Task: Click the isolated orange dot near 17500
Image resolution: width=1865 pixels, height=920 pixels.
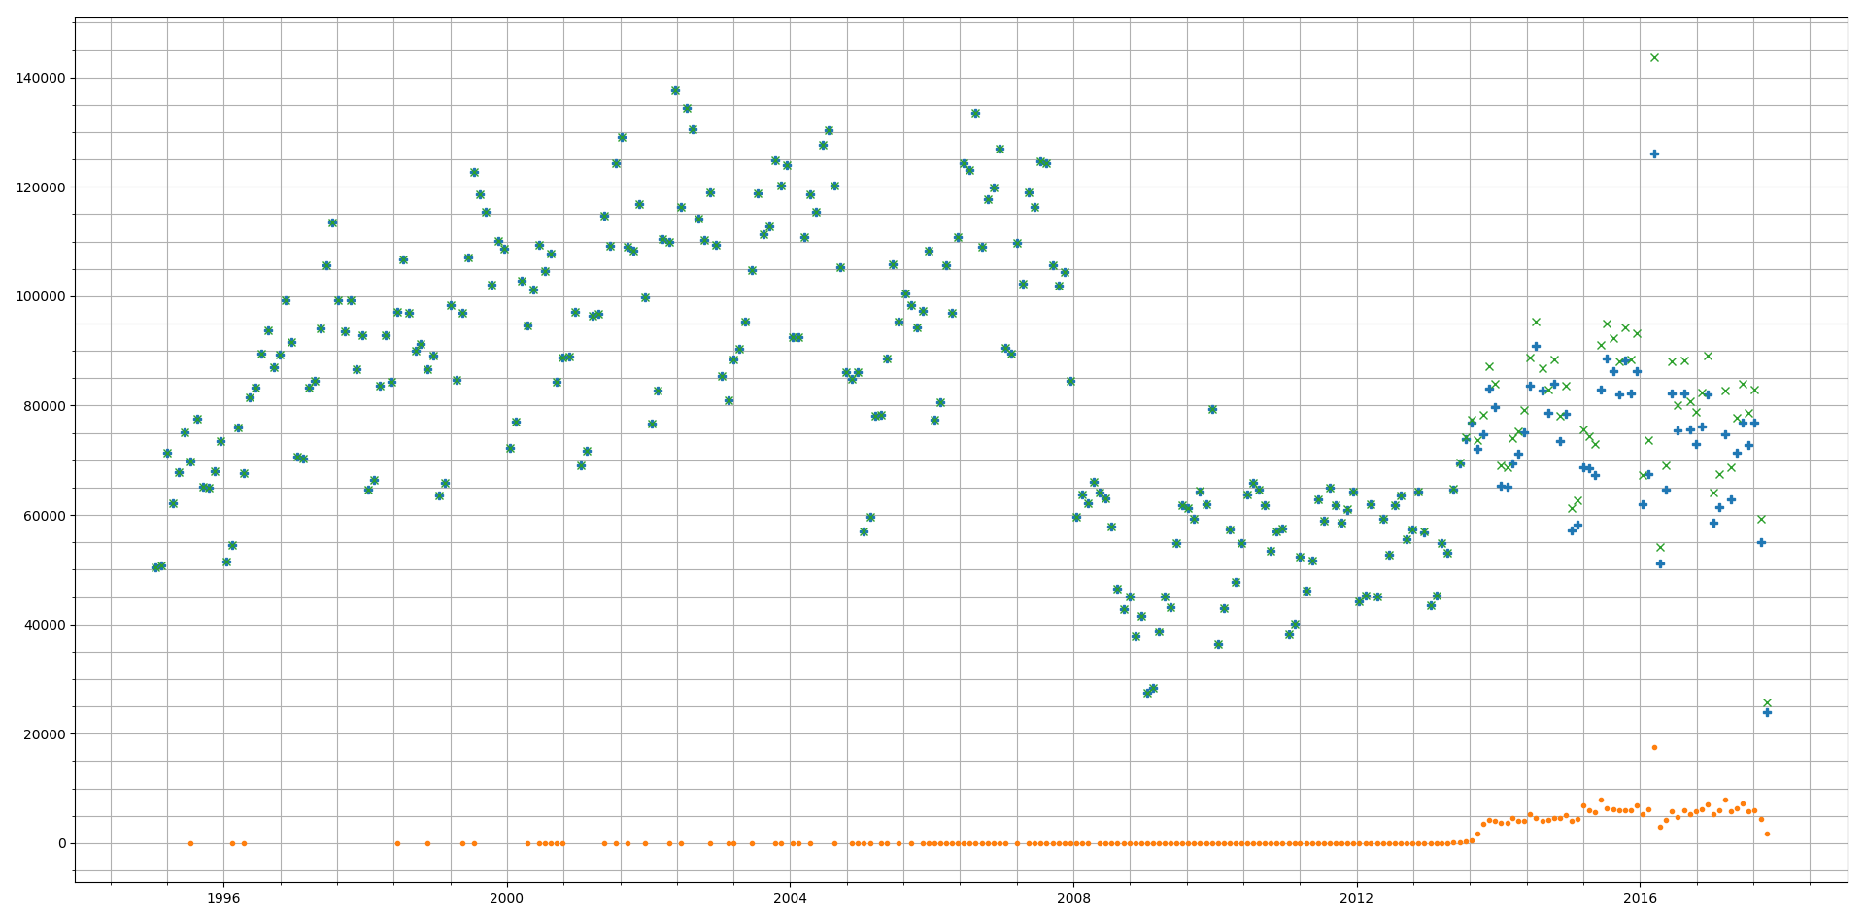Action: (1654, 747)
